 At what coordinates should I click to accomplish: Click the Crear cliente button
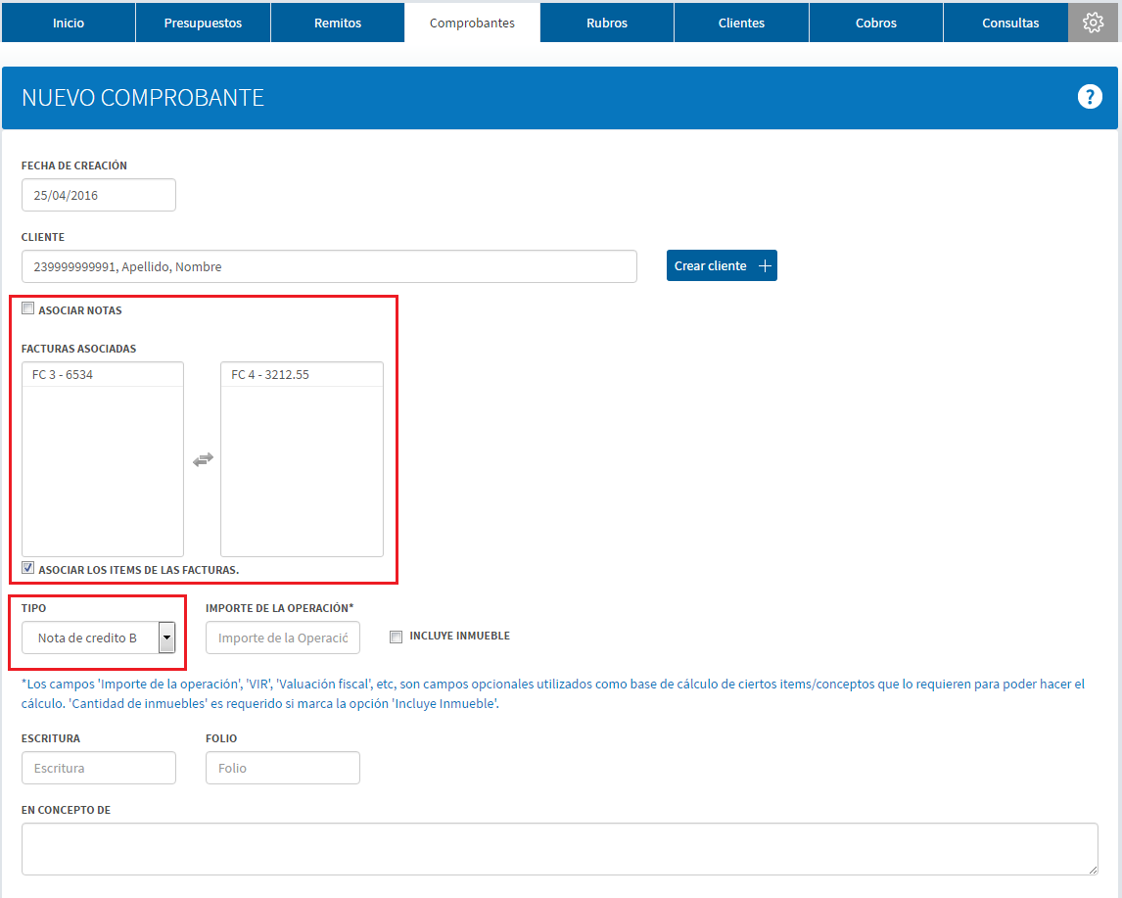[x=722, y=265]
